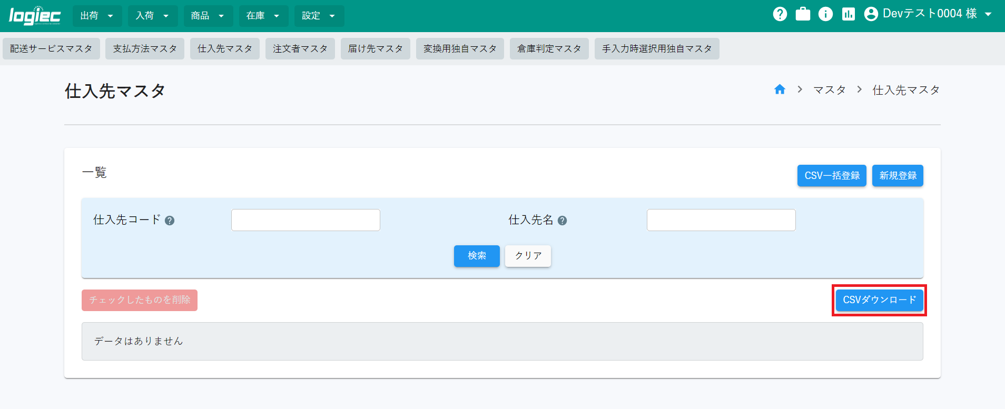Viewport: 1005px width, 409px height.
Task: Open the information icon in header
Action: (x=825, y=14)
